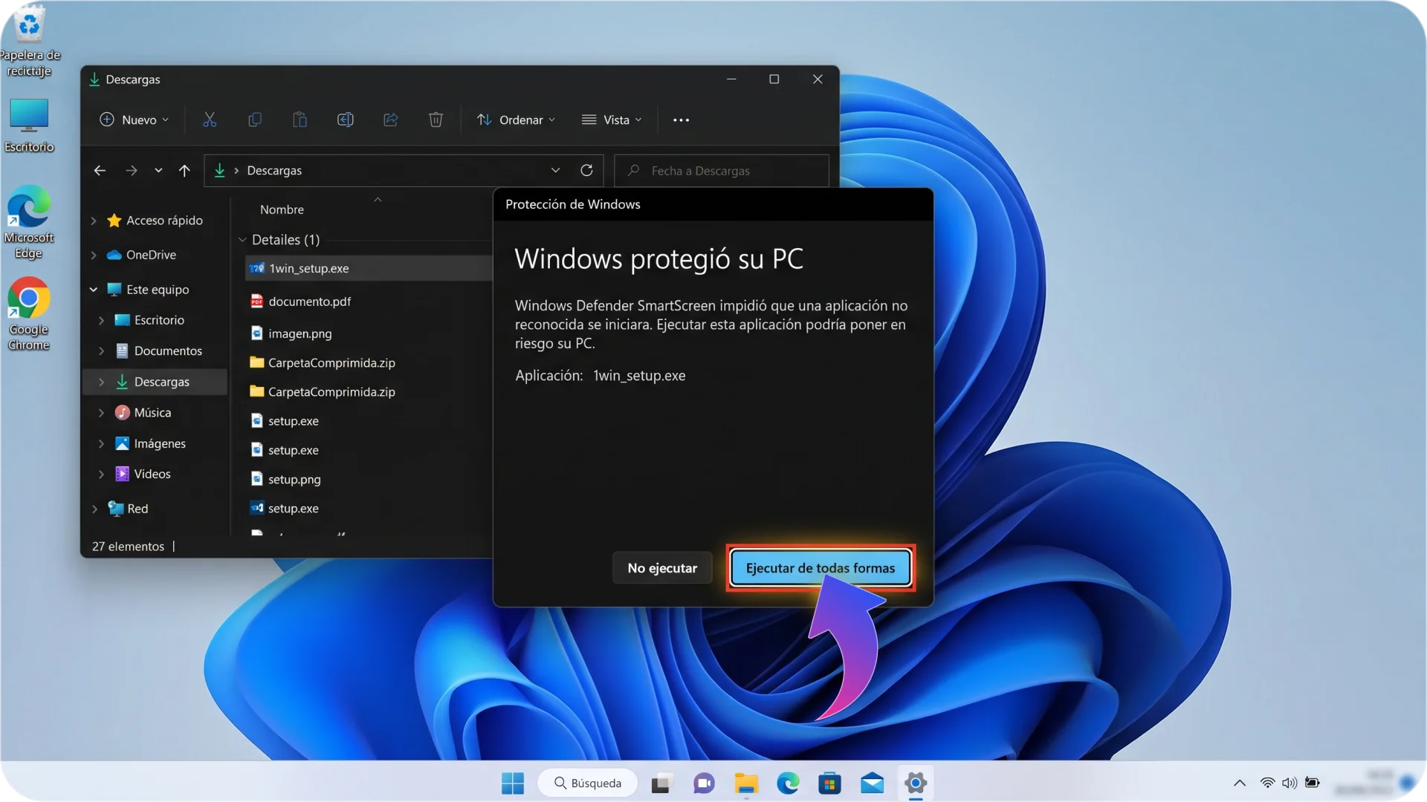Select 1win_setup.exe file in list
The width and height of the screenshot is (1427, 802).
tap(369, 268)
